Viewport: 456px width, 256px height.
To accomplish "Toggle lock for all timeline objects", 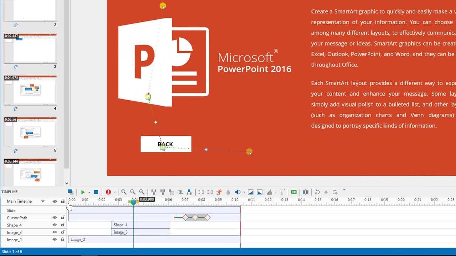I will (x=63, y=201).
